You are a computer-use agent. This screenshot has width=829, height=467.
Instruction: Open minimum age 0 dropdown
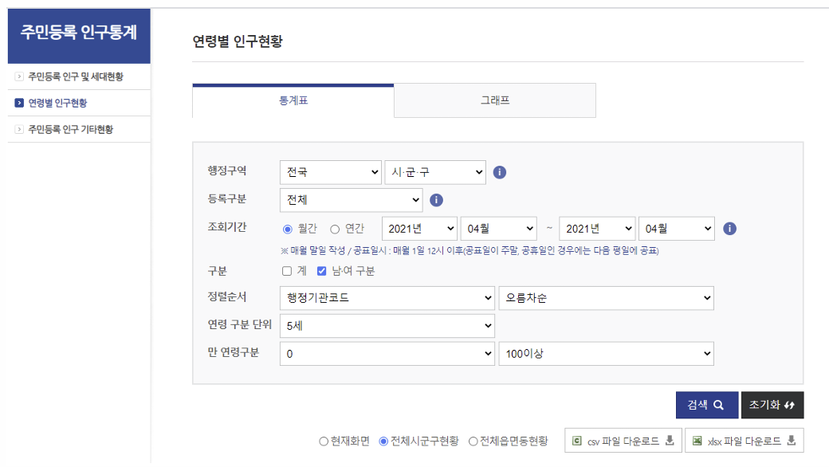[x=387, y=354]
